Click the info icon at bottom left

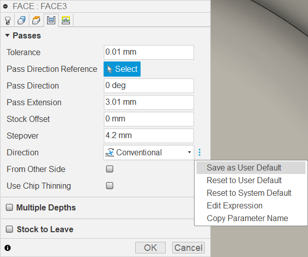point(8,248)
